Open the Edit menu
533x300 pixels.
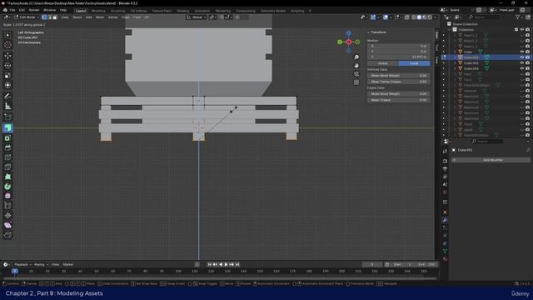click(x=22, y=10)
